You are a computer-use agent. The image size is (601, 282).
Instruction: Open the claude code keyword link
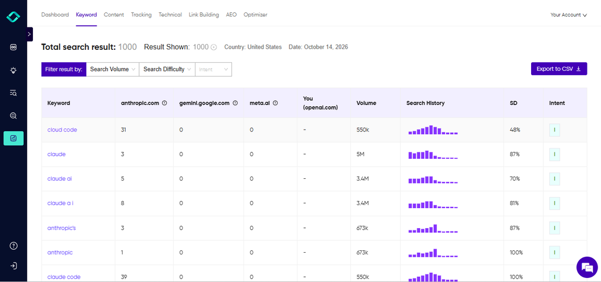point(64,277)
